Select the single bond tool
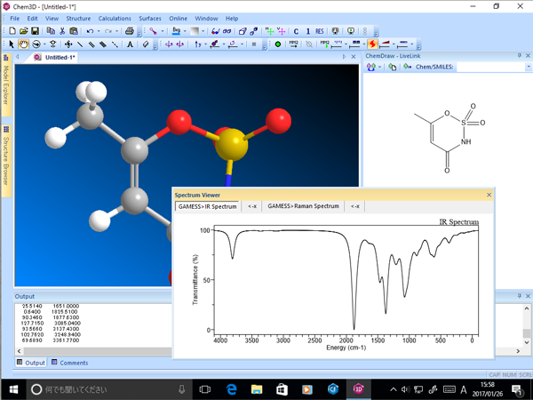 [81, 44]
